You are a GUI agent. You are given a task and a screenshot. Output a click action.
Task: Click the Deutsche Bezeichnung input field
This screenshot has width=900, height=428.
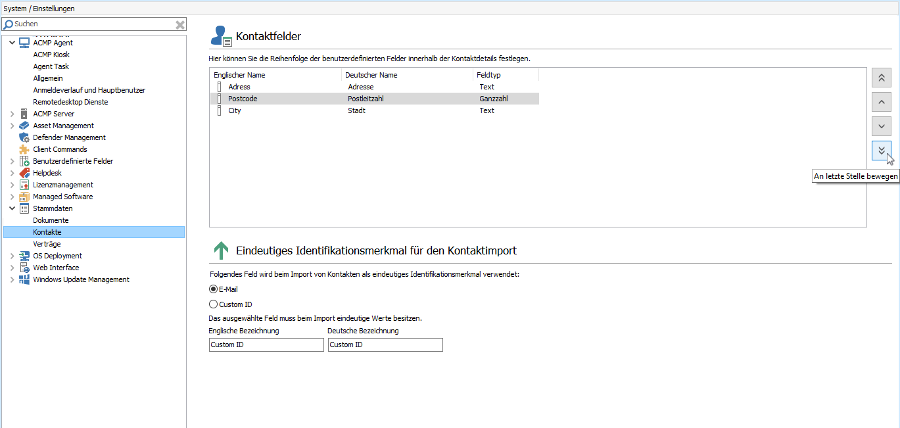click(x=385, y=345)
